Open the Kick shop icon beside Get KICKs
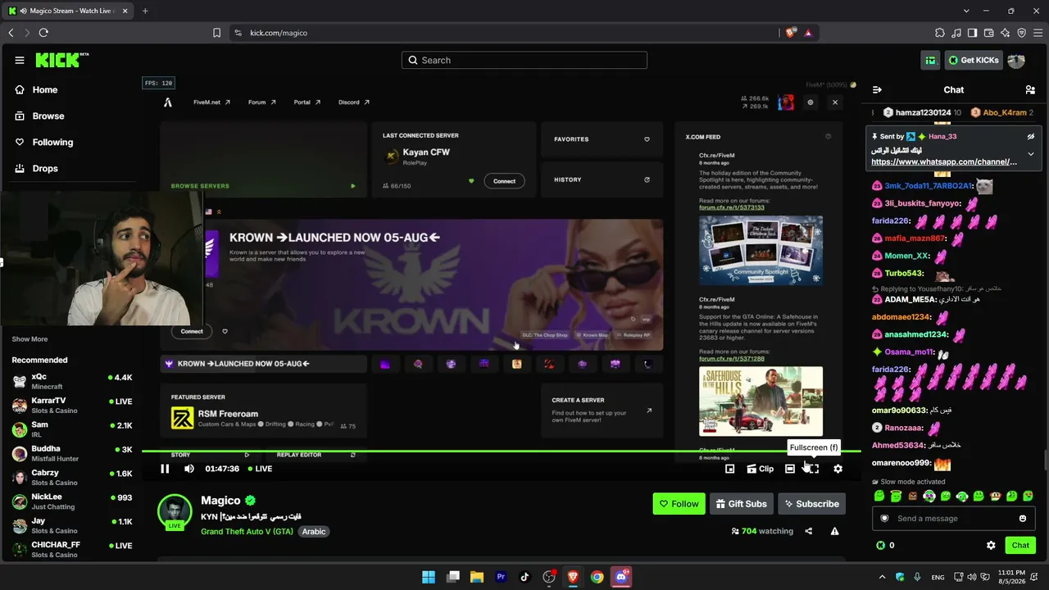 [930, 60]
